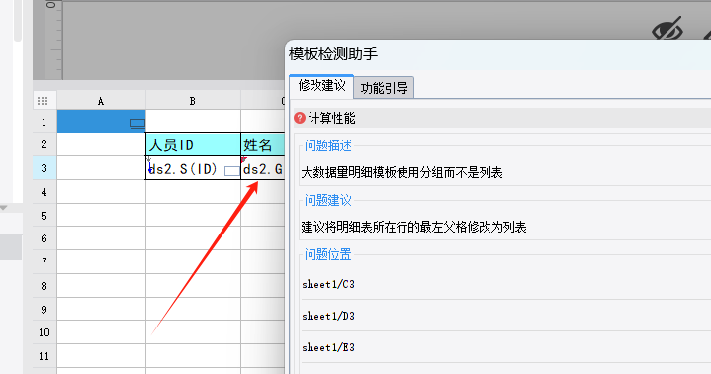Go to problem location sheet1/C3

click(328, 285)
